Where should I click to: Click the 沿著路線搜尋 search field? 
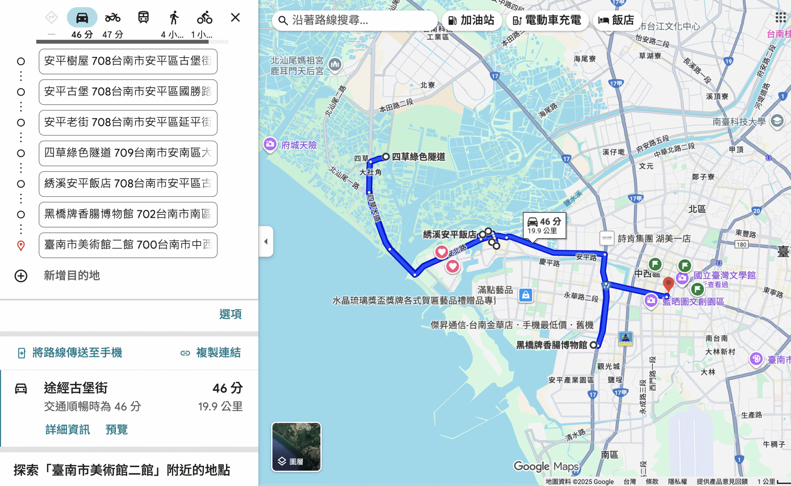[x=357, y=20]
